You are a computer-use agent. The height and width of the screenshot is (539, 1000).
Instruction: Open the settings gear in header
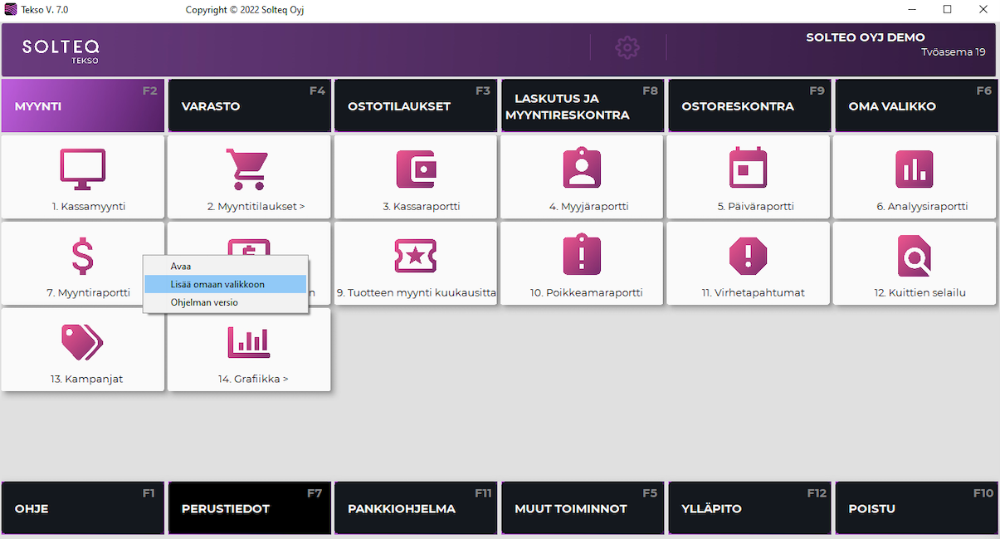tap(627, 48)
